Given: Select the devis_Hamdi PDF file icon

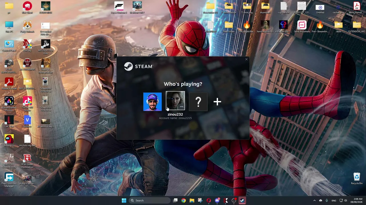Looking at the screenshot, I should coord(357,8).
